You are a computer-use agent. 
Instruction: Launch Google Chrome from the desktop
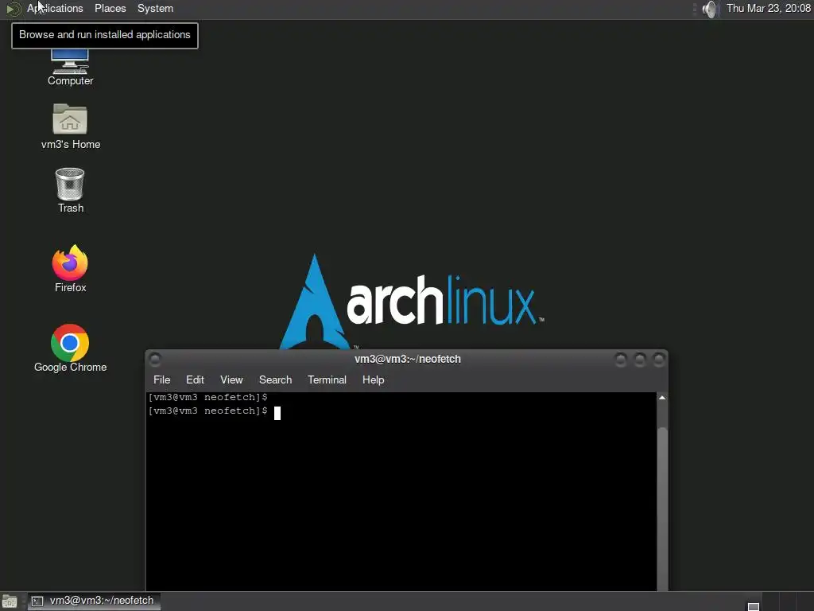tap(70, 348)
